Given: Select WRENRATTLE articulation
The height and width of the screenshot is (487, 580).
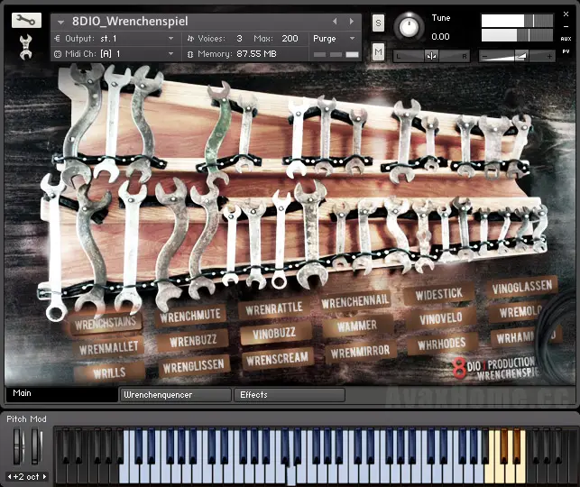Looking at the screenshot, I should (x=274, y=308).
